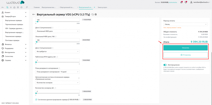This screenshot has height=105, width=212.
Task: Open the cart icon with notification badge
Action: pos(181,2)
